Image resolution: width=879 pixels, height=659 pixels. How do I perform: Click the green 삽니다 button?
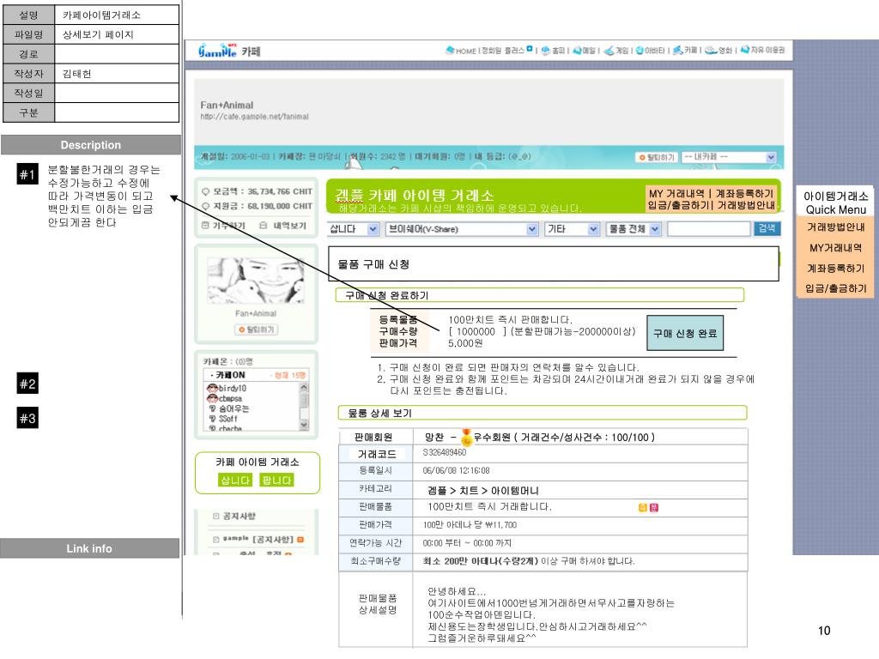235,481
